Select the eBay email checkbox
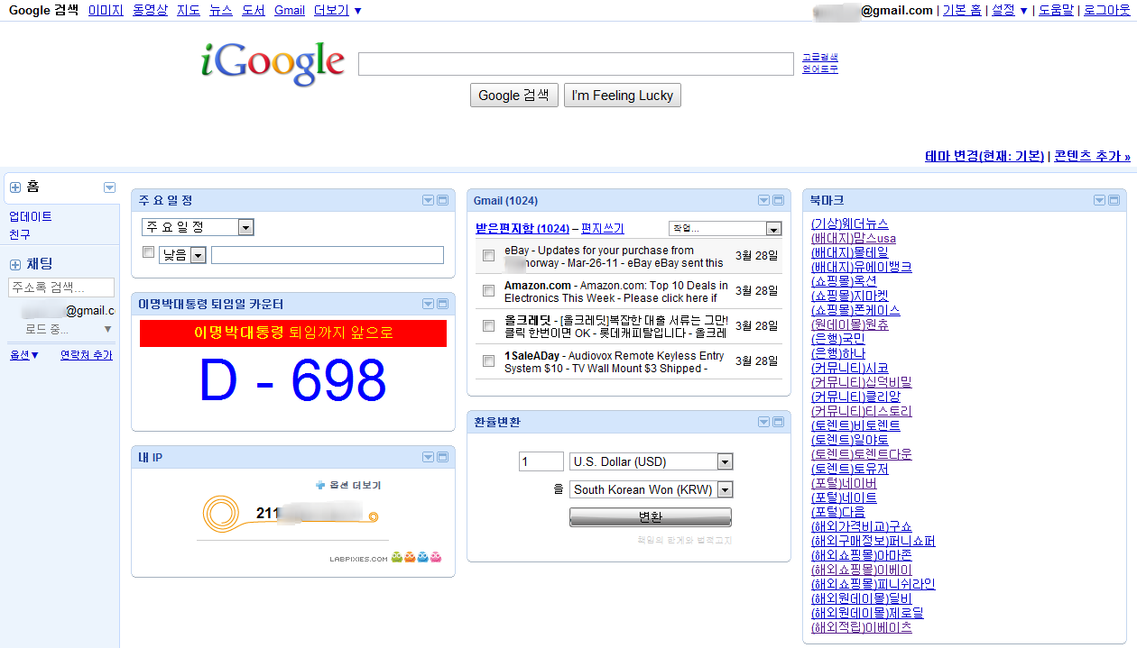Viewport: 1137px width, 648px height. pos(488,256)
